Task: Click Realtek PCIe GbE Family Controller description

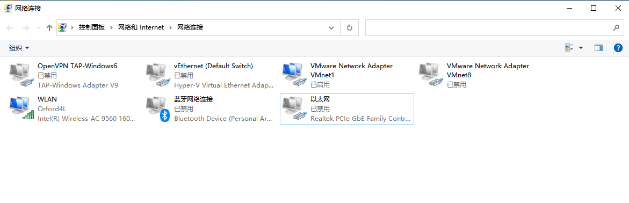Action: pyautogui.click(x=360, y=118)
